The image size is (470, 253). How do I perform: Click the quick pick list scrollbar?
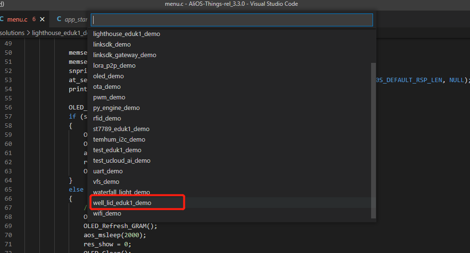pos(373,140)
